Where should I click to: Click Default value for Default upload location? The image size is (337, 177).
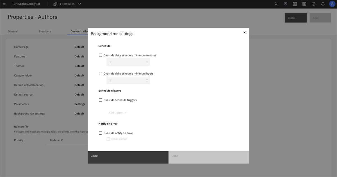(x=79, y=85)
